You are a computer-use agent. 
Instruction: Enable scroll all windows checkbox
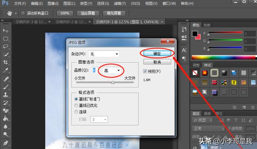(x=23, y=13)
